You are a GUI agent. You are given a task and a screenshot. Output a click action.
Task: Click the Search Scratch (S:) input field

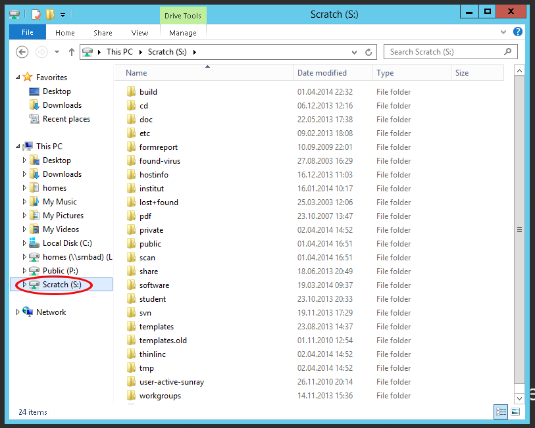coord(450,52)
